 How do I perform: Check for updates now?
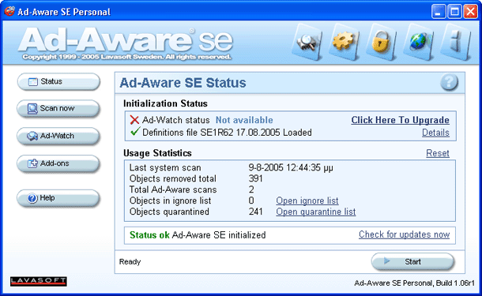point(405,234)
